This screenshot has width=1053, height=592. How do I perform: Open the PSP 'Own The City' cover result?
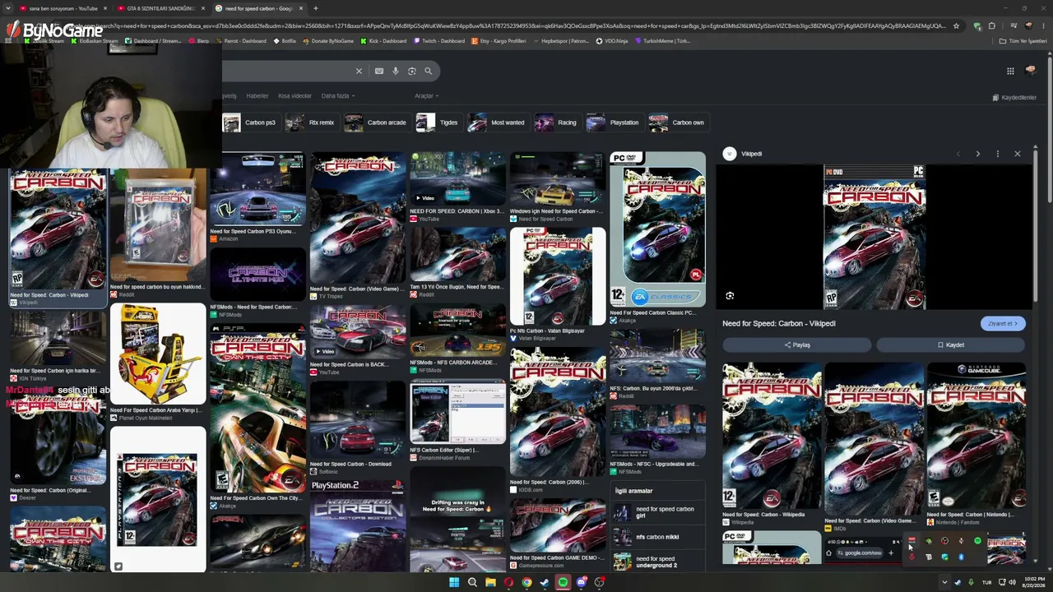coord(257,408)
